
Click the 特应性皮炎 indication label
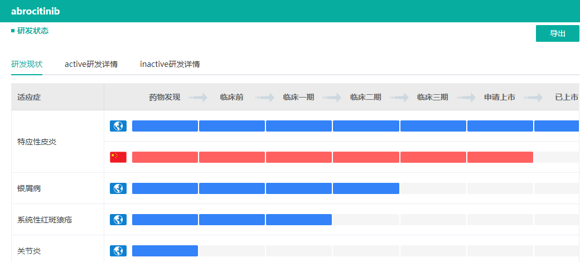point(37,142)
